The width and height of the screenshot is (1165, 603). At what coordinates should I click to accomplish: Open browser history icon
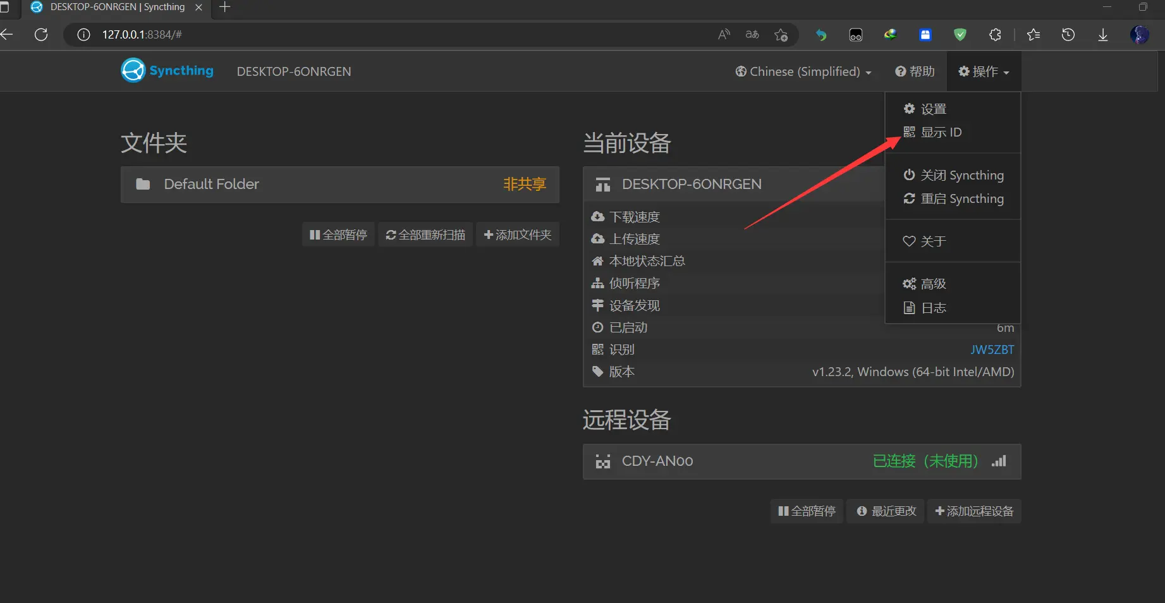(1068, 35)
